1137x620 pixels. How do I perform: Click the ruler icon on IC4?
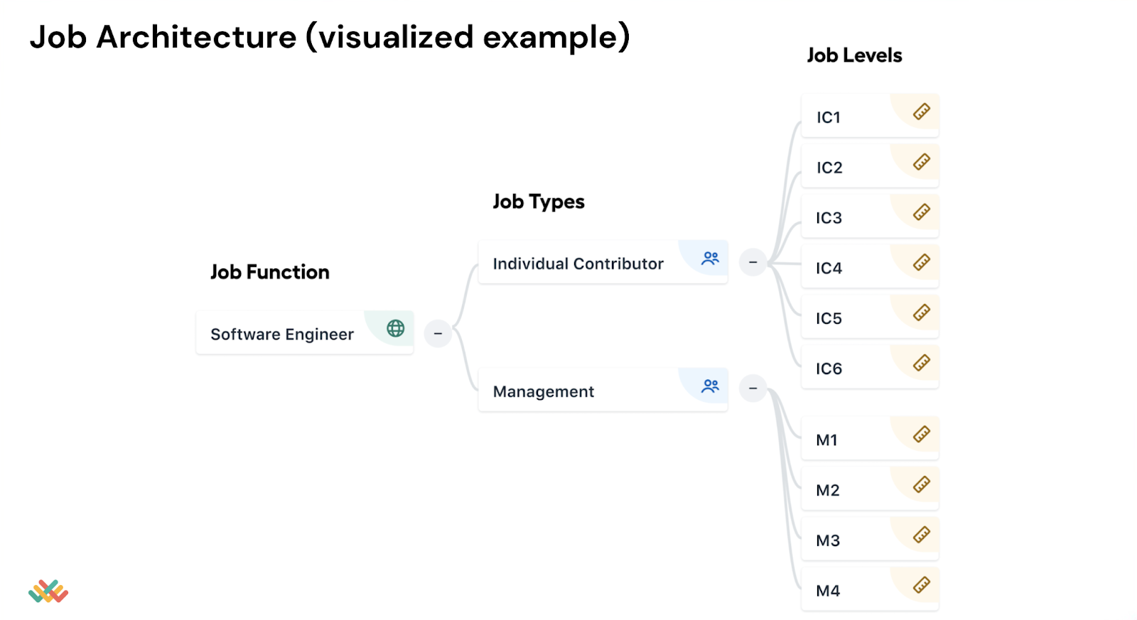point(922,262)
